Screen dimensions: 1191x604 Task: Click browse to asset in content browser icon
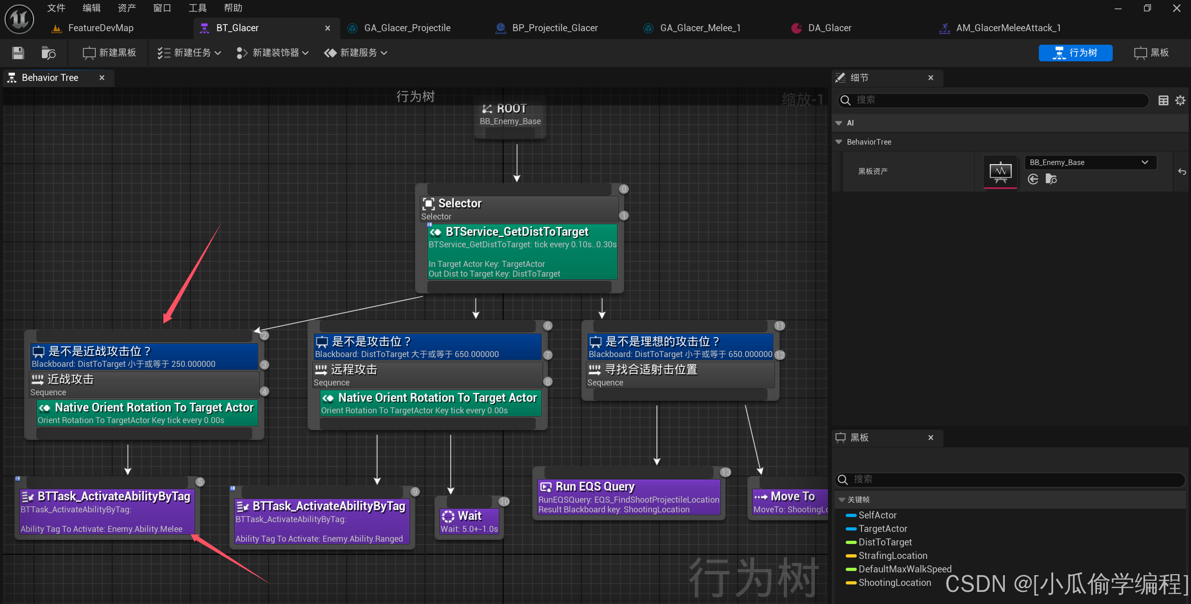click(x=48, y=53)
